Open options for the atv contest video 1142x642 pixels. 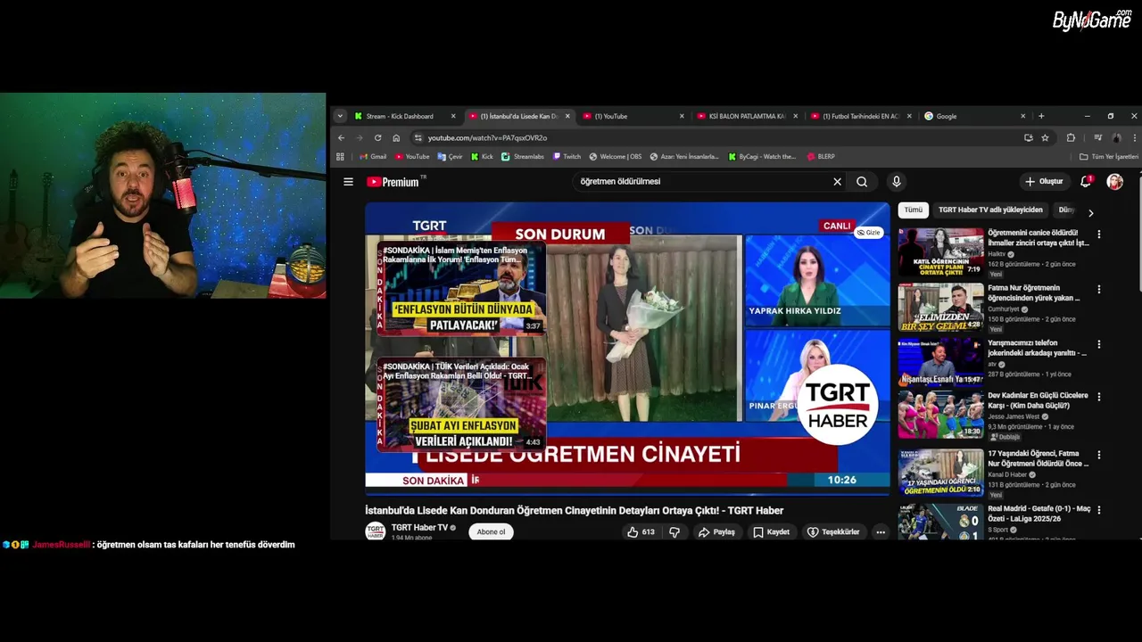point(1099,344)
